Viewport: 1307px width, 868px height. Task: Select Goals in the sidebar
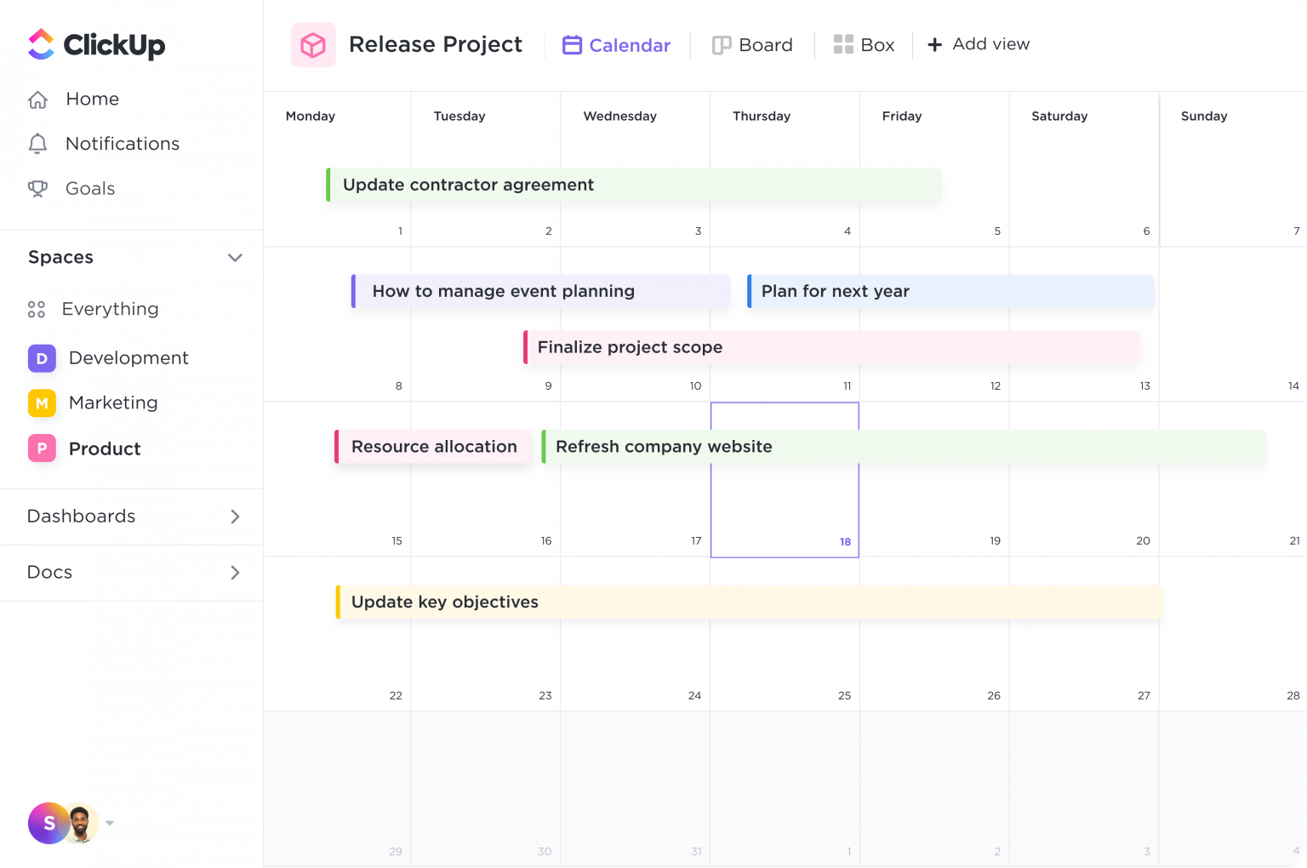[x=89, y=188]
